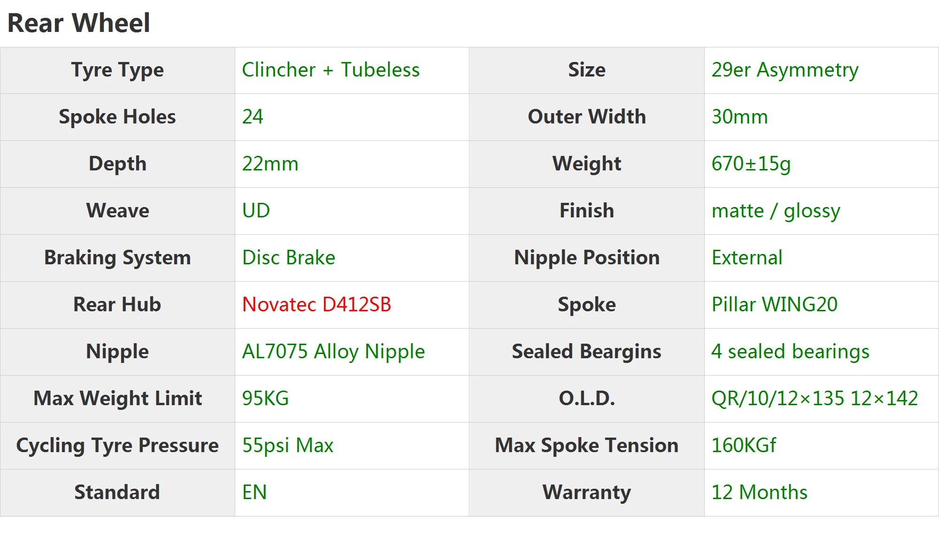Select the Nipple Position label
This screenshot has height=554, width=939.
(586, 258)
